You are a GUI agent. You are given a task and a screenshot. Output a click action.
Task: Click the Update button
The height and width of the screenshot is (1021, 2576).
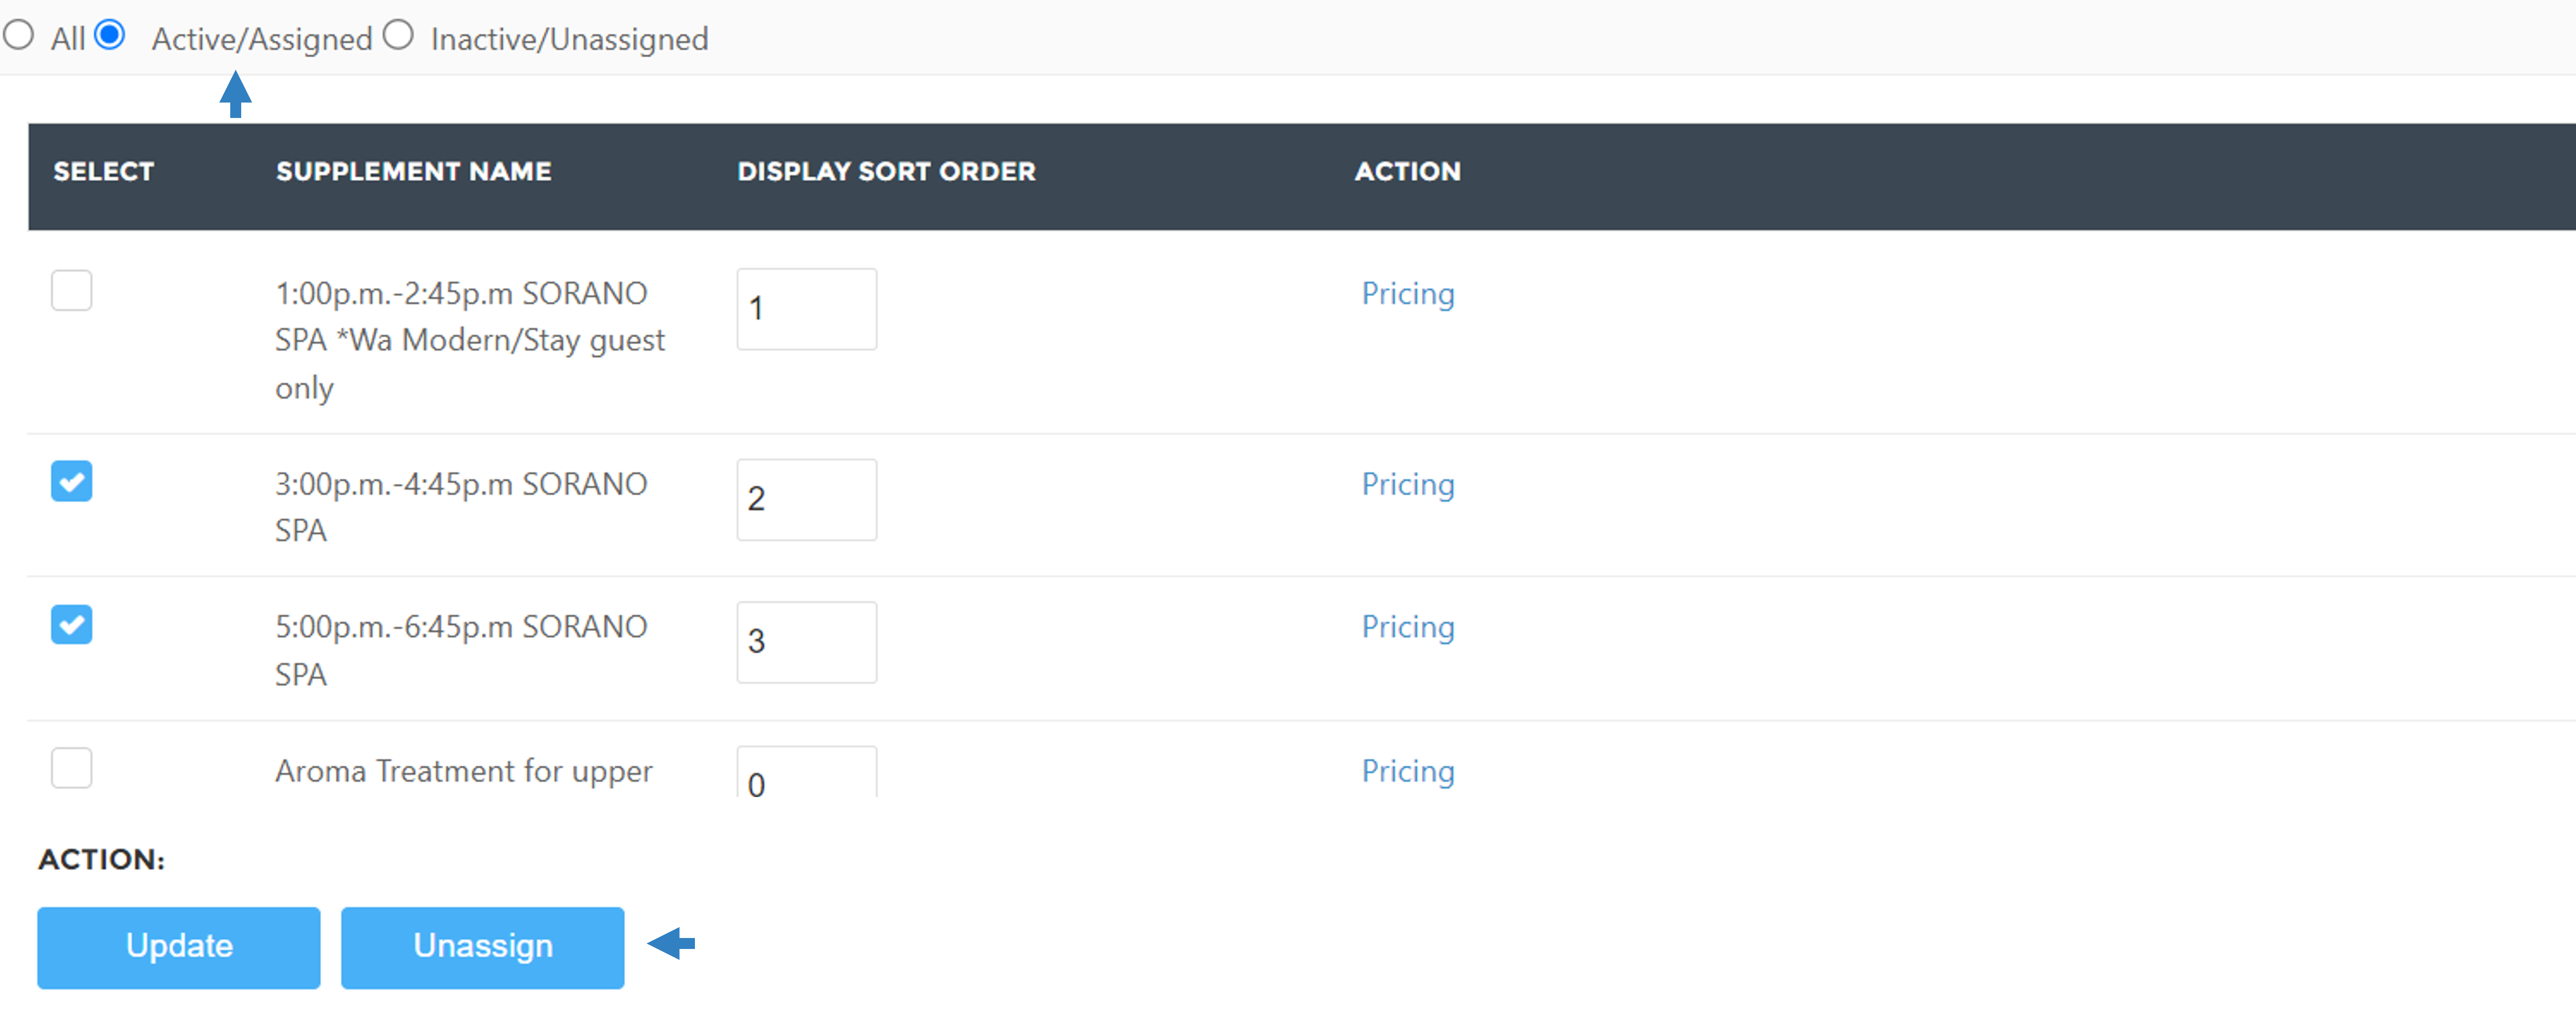click(x=179, y=947)
